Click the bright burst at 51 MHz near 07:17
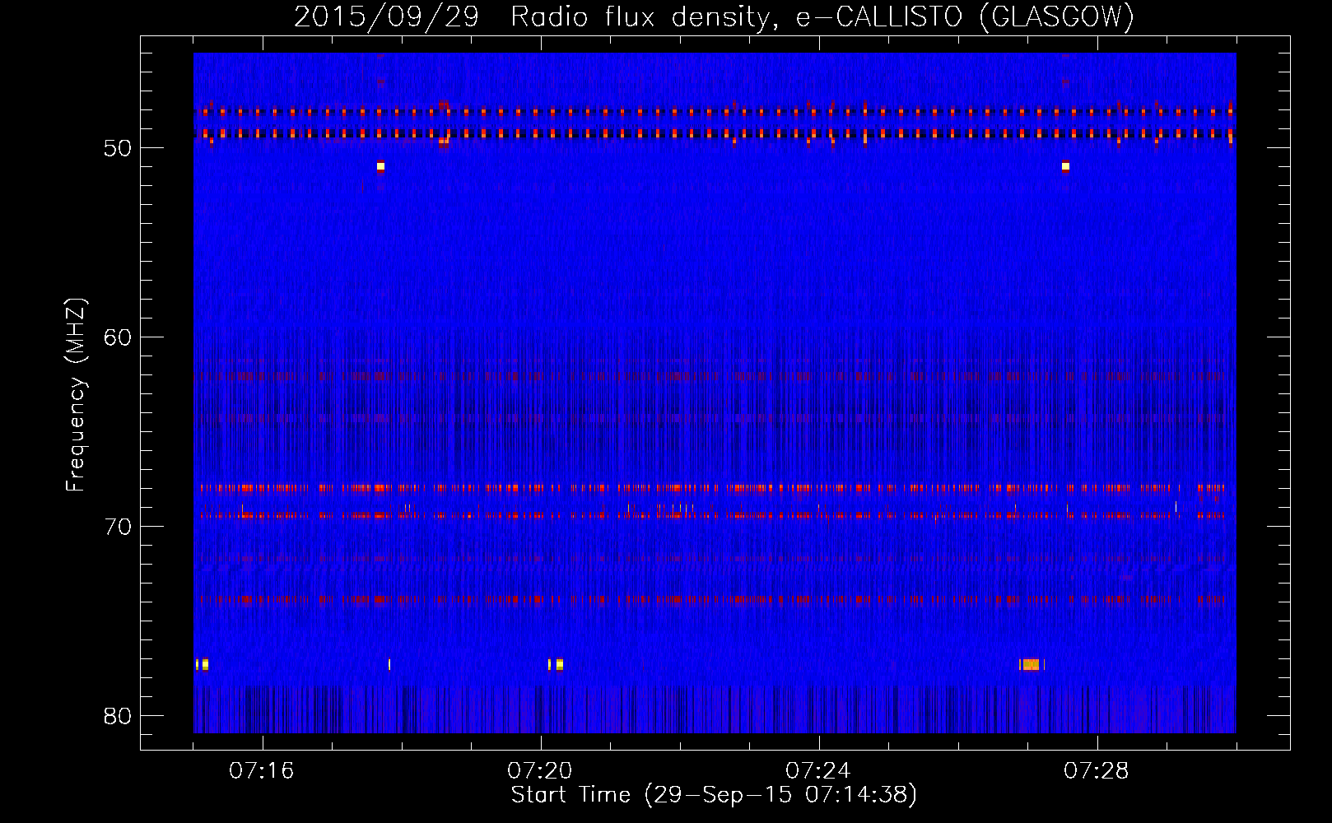The width and height of the screenshot is (1332, 823). [x=380, y=166]
